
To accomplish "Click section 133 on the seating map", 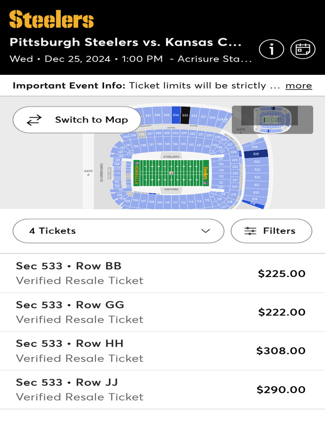I will 183,144.
